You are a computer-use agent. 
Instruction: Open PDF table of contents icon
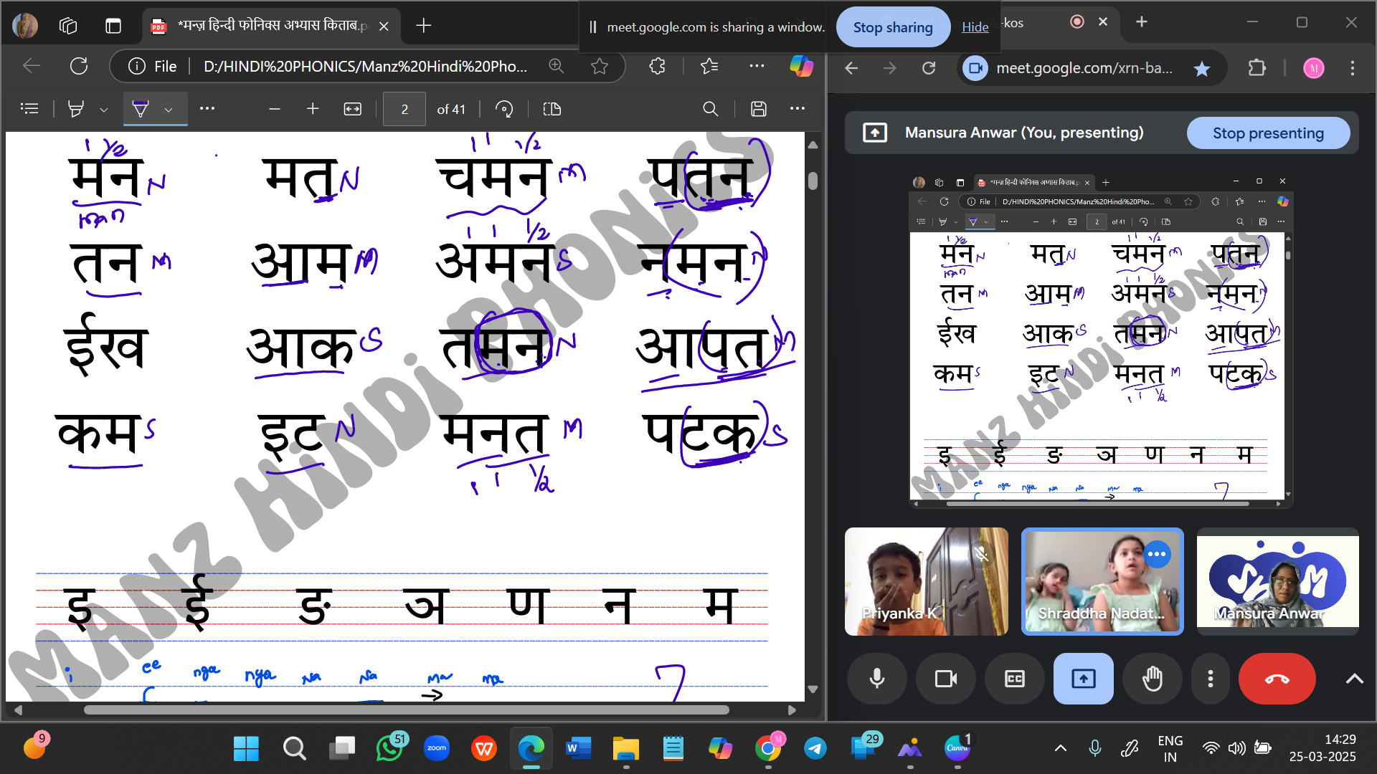(x=29, y=109)
